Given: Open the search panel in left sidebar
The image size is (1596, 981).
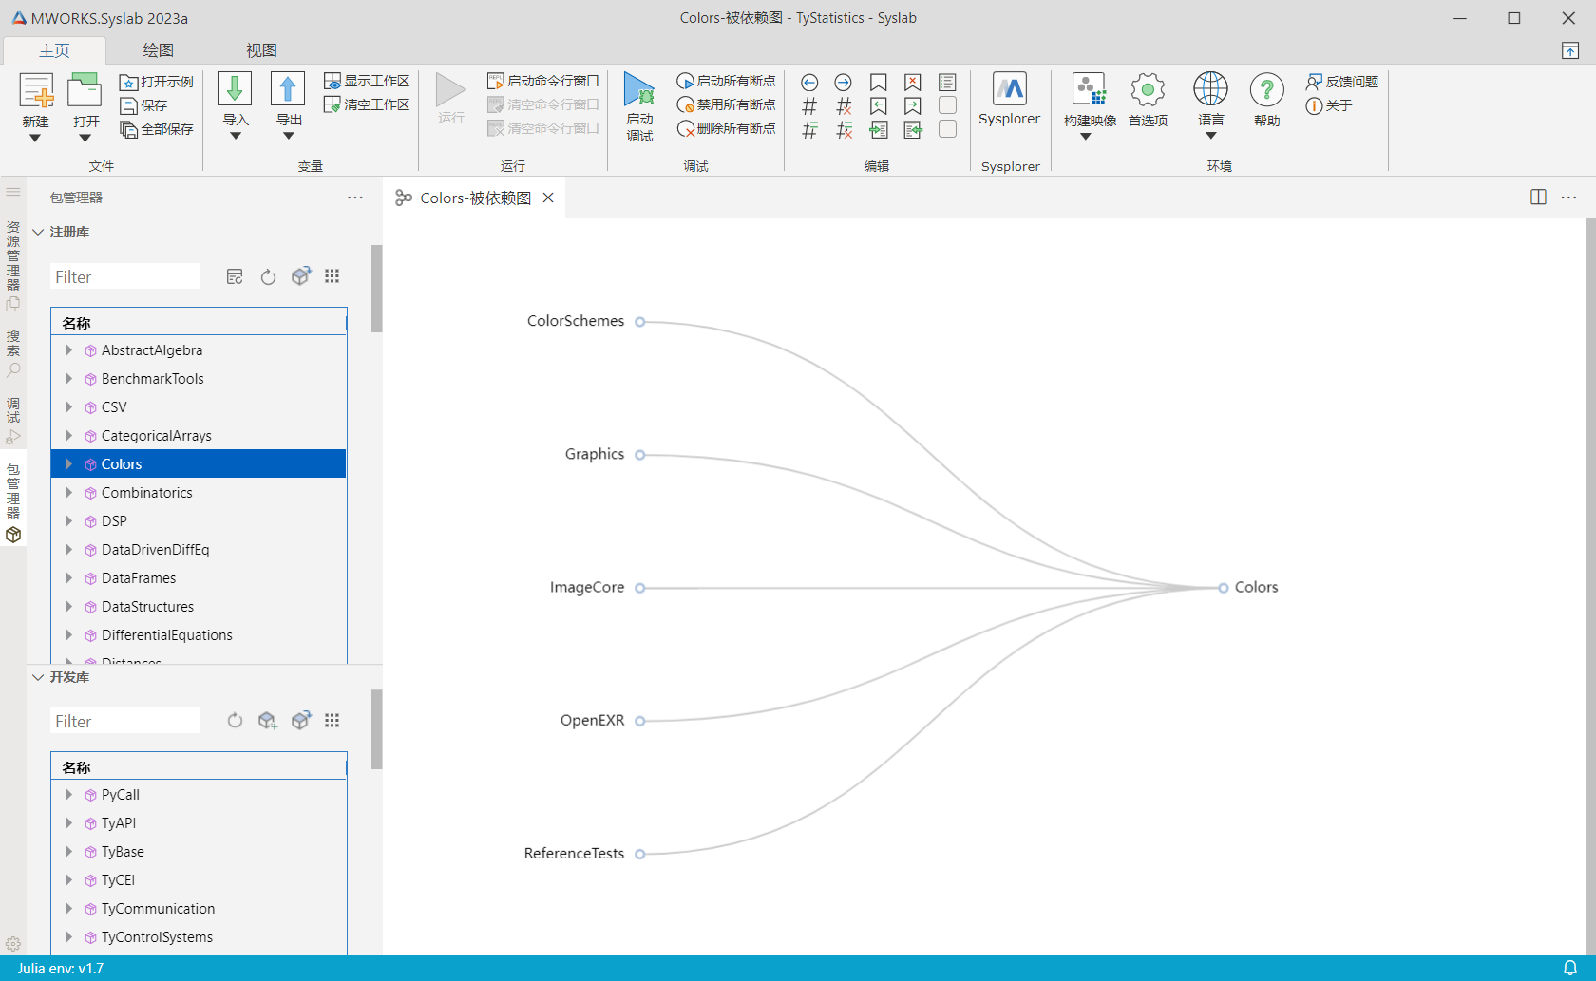Looking at the screenshot, I should click(13, 353).
